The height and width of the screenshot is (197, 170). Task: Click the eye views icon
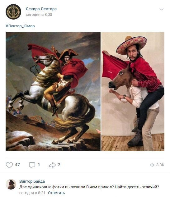(152, 165)
